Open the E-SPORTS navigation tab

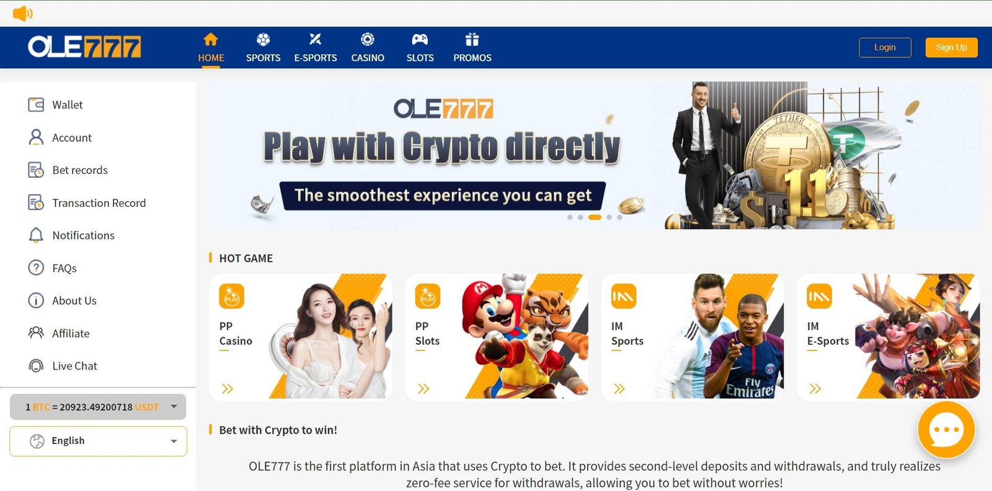(x=316, y=48)
